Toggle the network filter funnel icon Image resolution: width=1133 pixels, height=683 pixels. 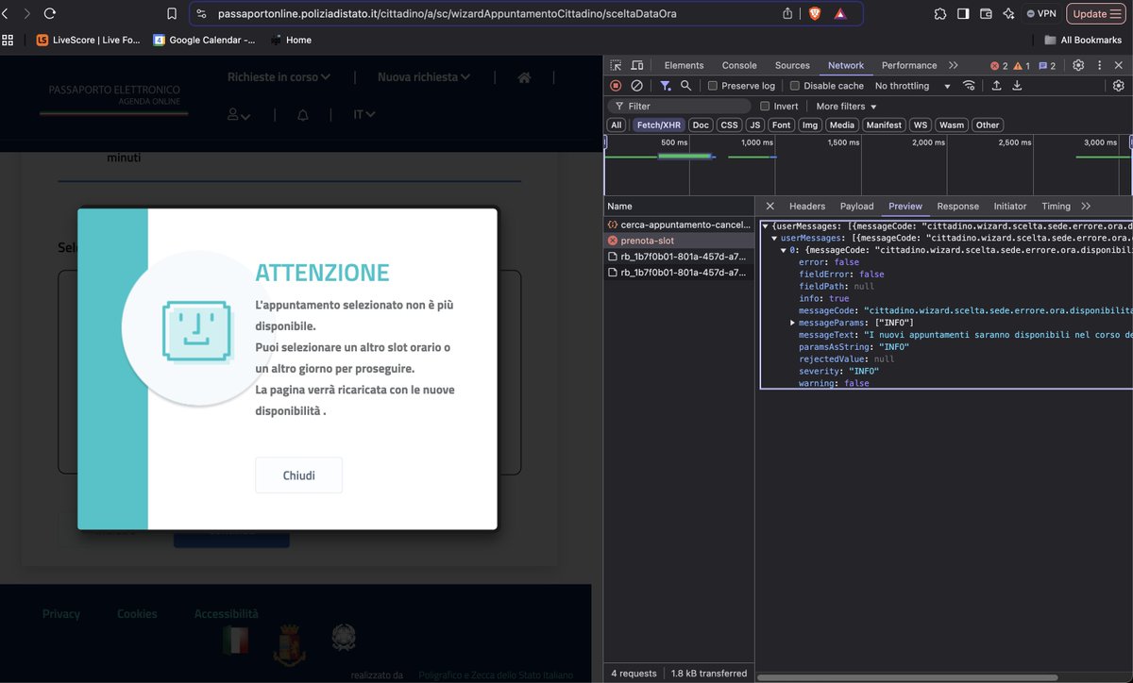(666, 86)
